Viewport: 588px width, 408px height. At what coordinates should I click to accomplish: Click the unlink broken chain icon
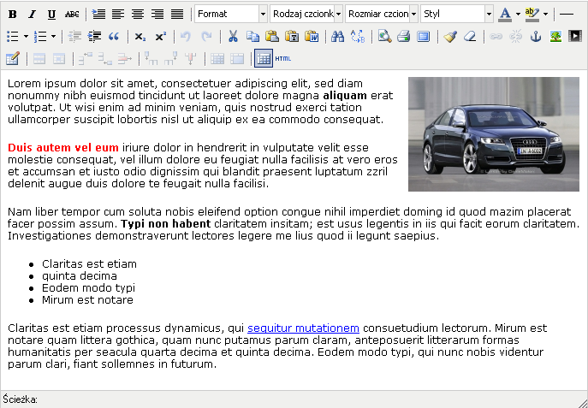click(516, 37)
